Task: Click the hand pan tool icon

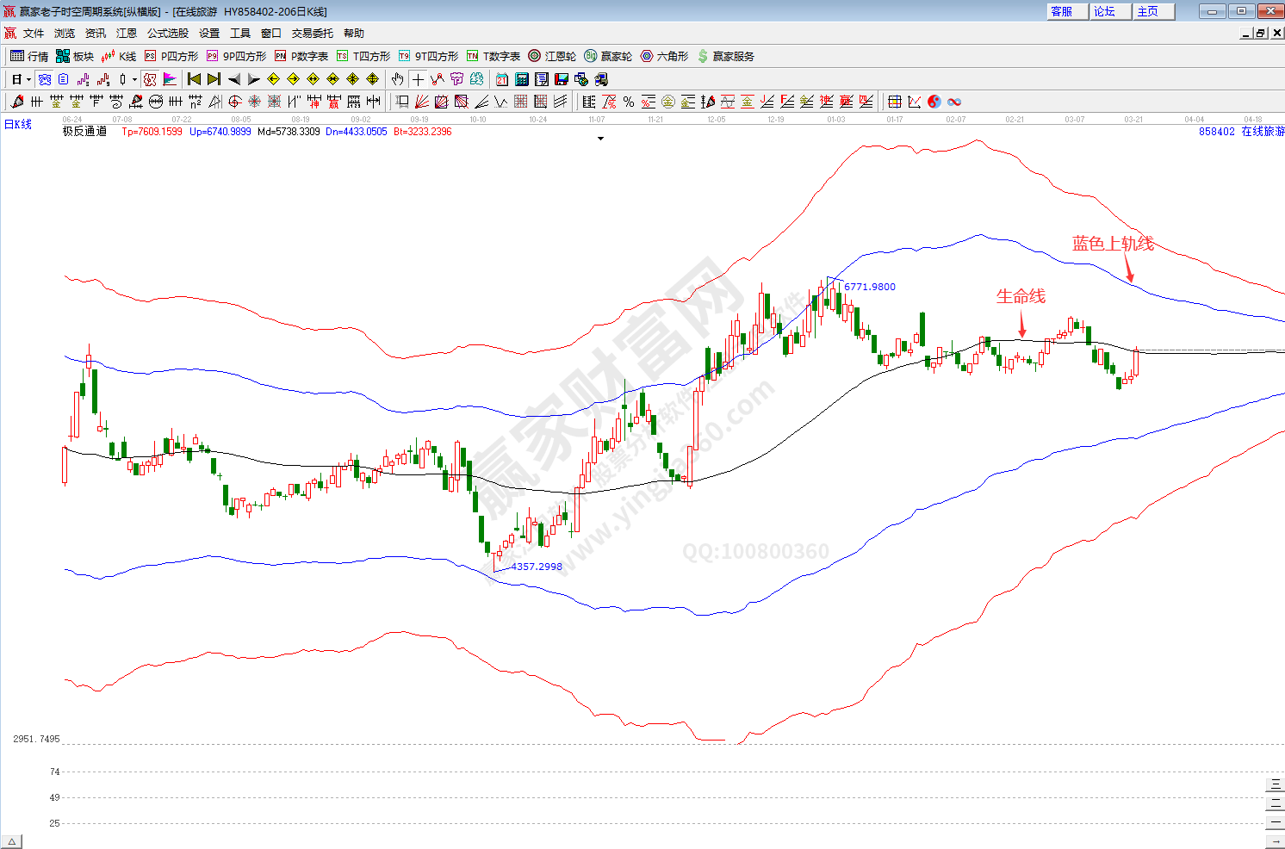Action: click(x=397, y=79)
